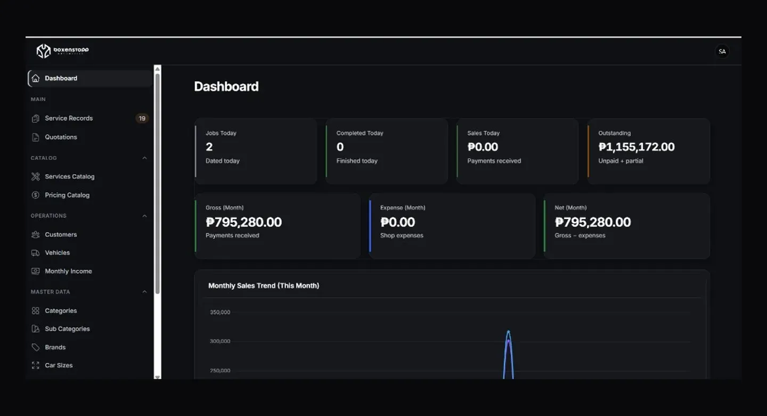Navigate to Vehicles
This screenshot has width=767, height=416.
[x=90, y=252]
